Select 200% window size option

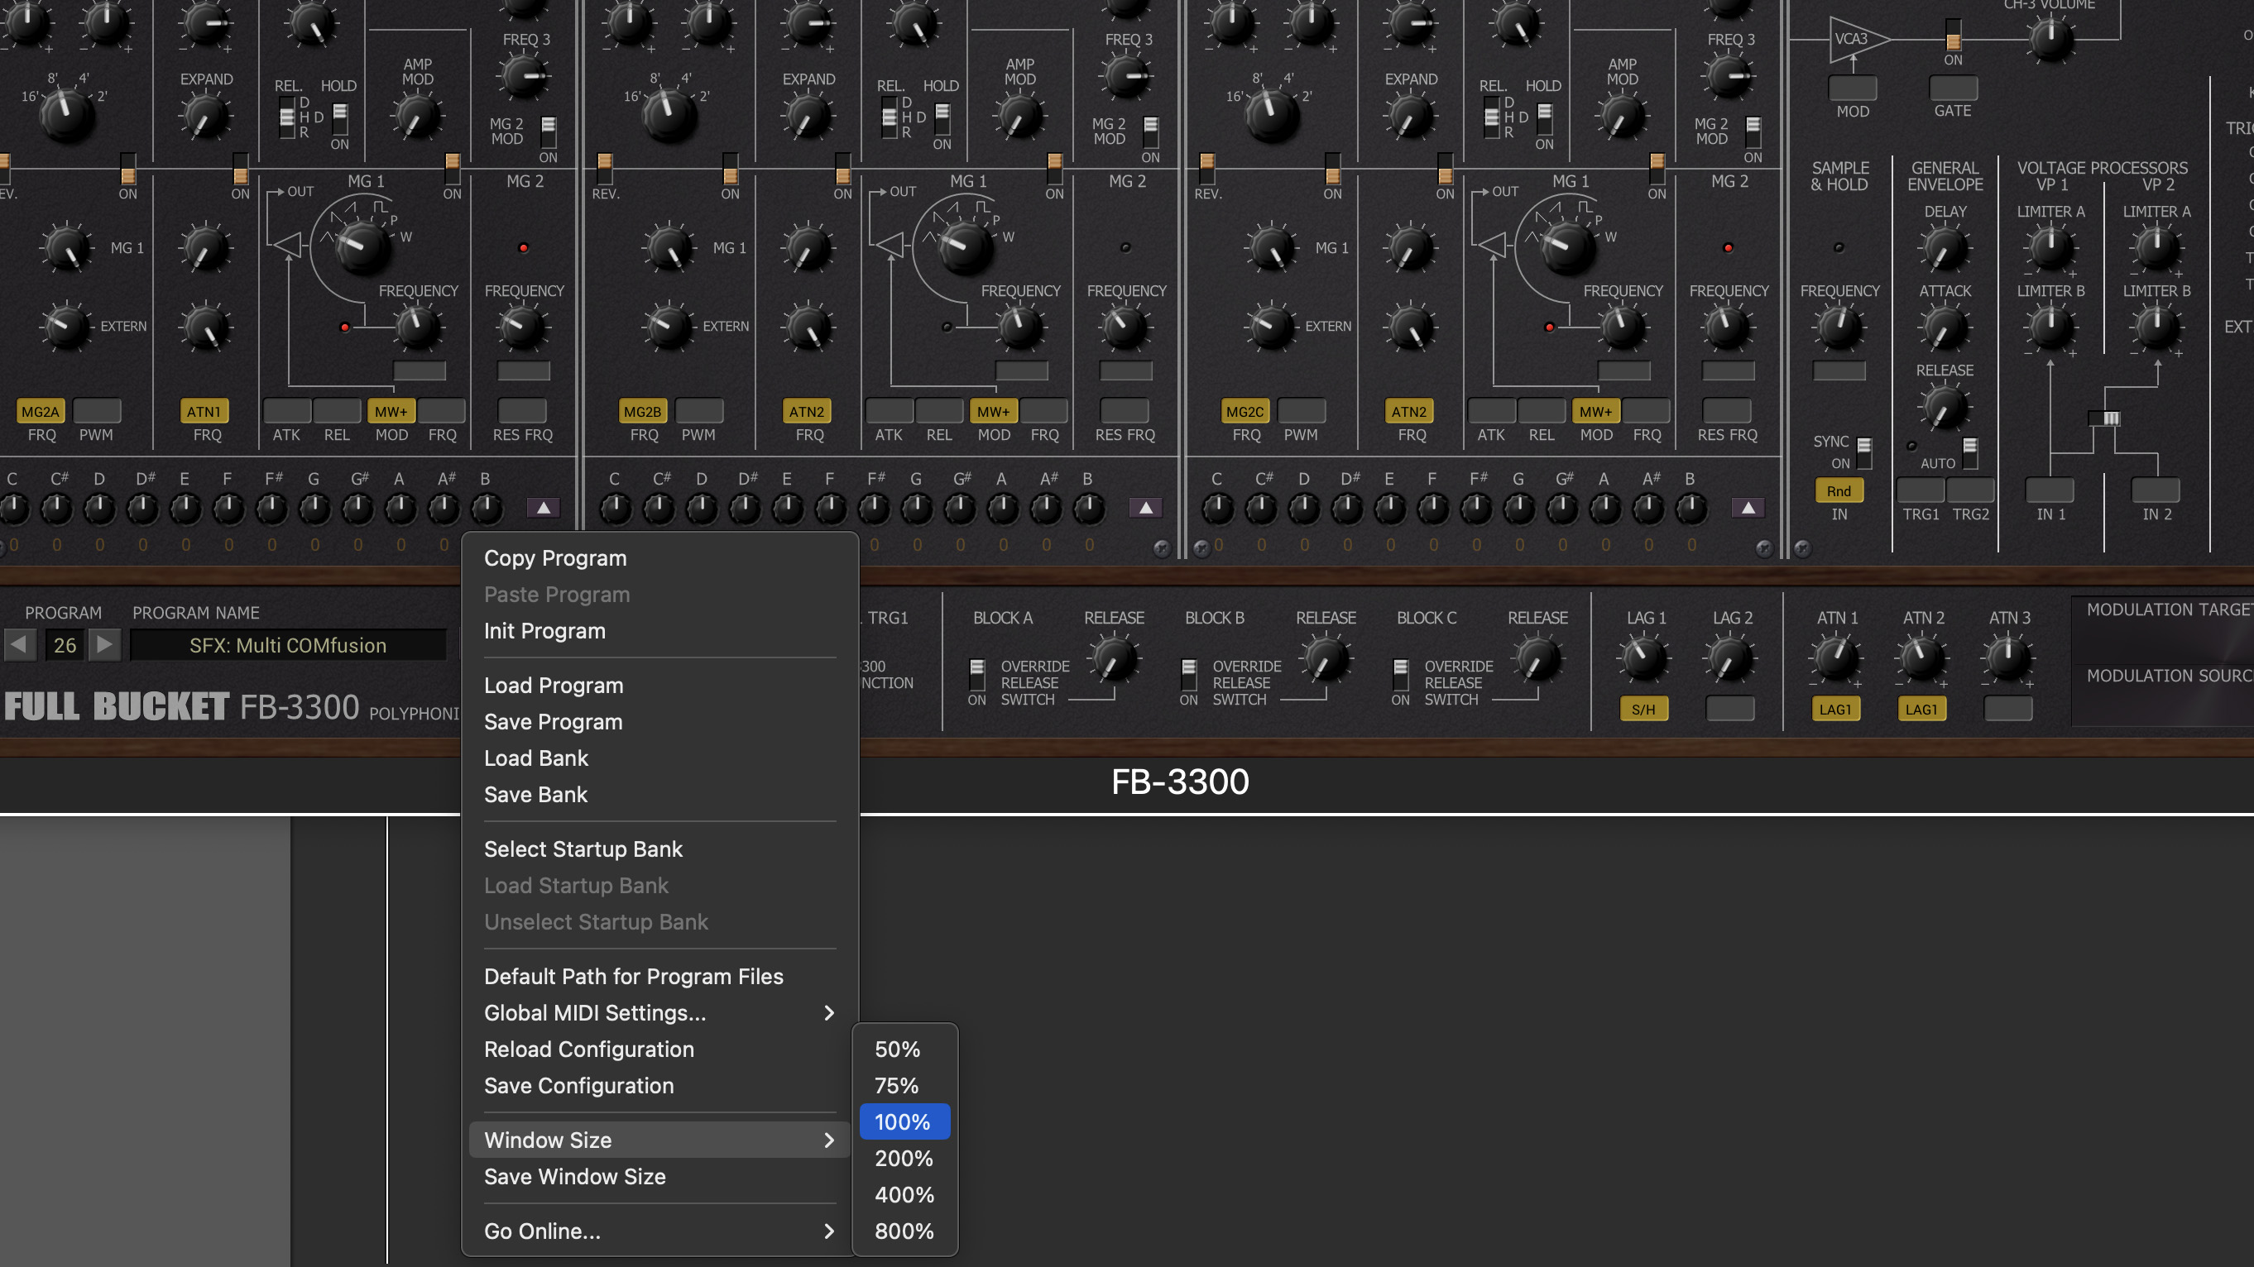point(904,1159)
